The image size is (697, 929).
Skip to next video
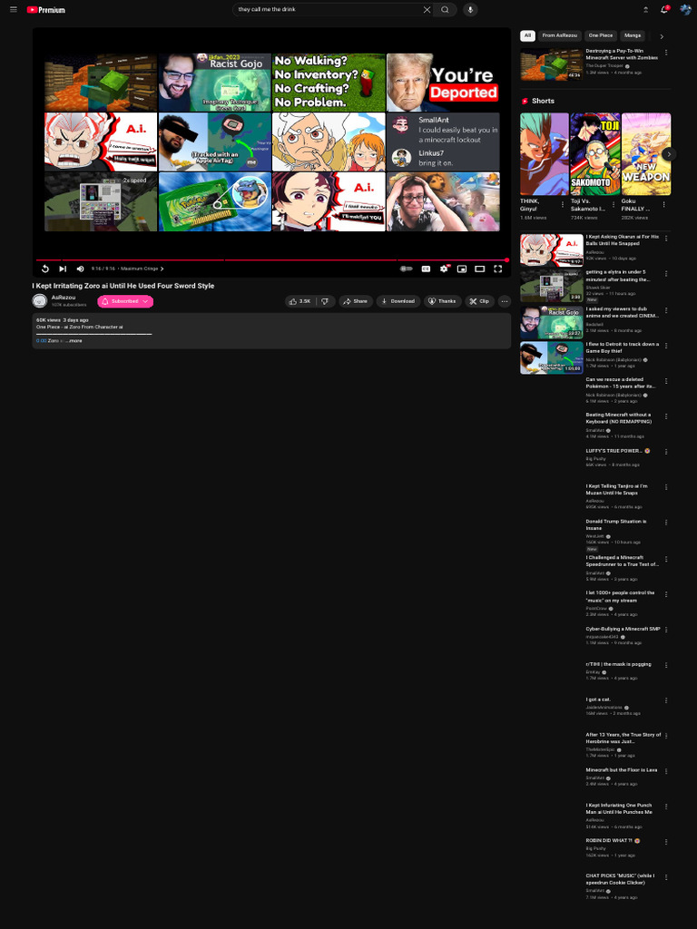pyautogui.click(x=63, y=269)
